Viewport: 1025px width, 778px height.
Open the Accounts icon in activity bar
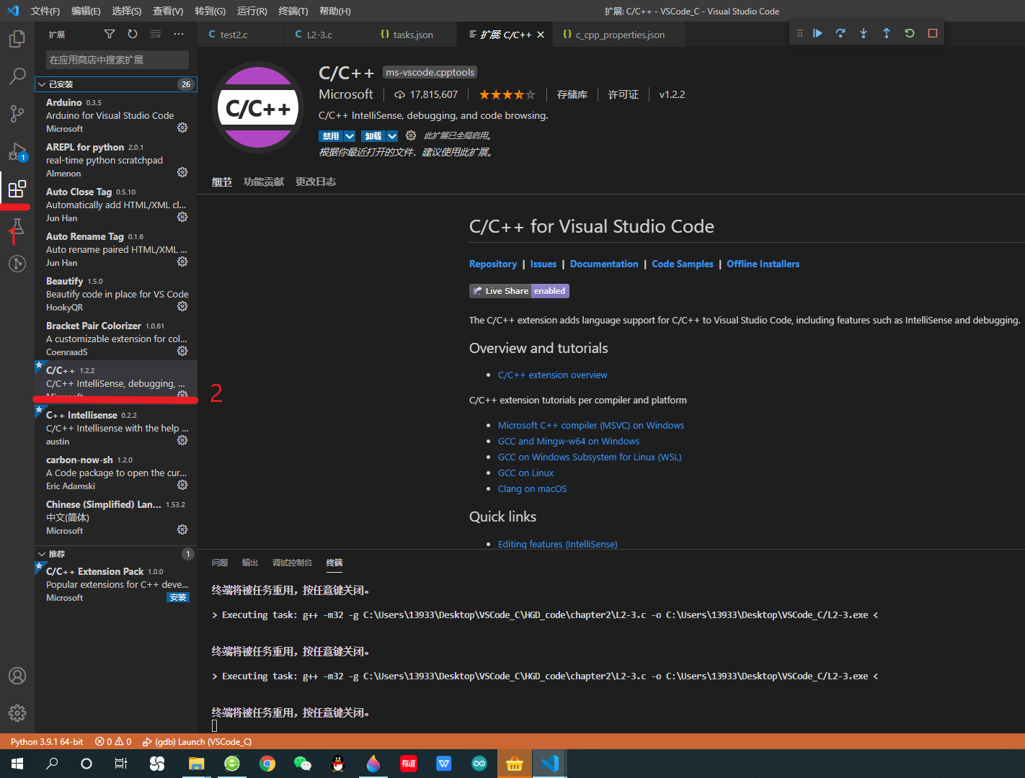click(17, 676)
